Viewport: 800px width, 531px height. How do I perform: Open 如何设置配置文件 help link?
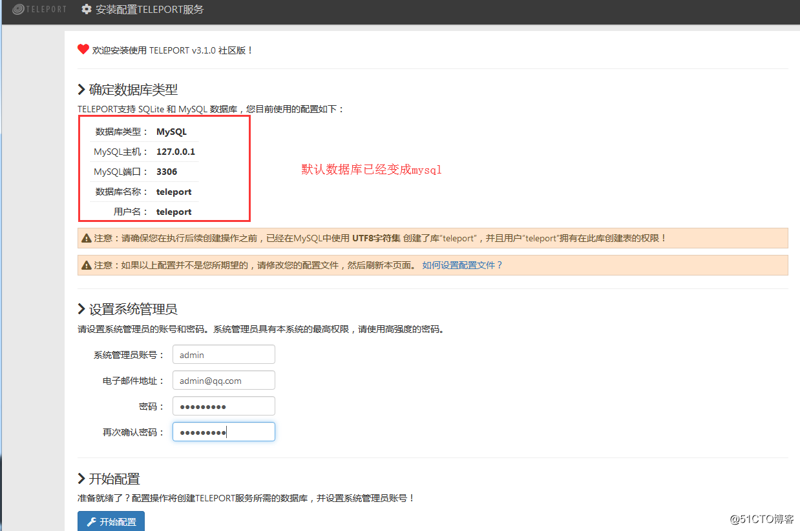[462, 265]
